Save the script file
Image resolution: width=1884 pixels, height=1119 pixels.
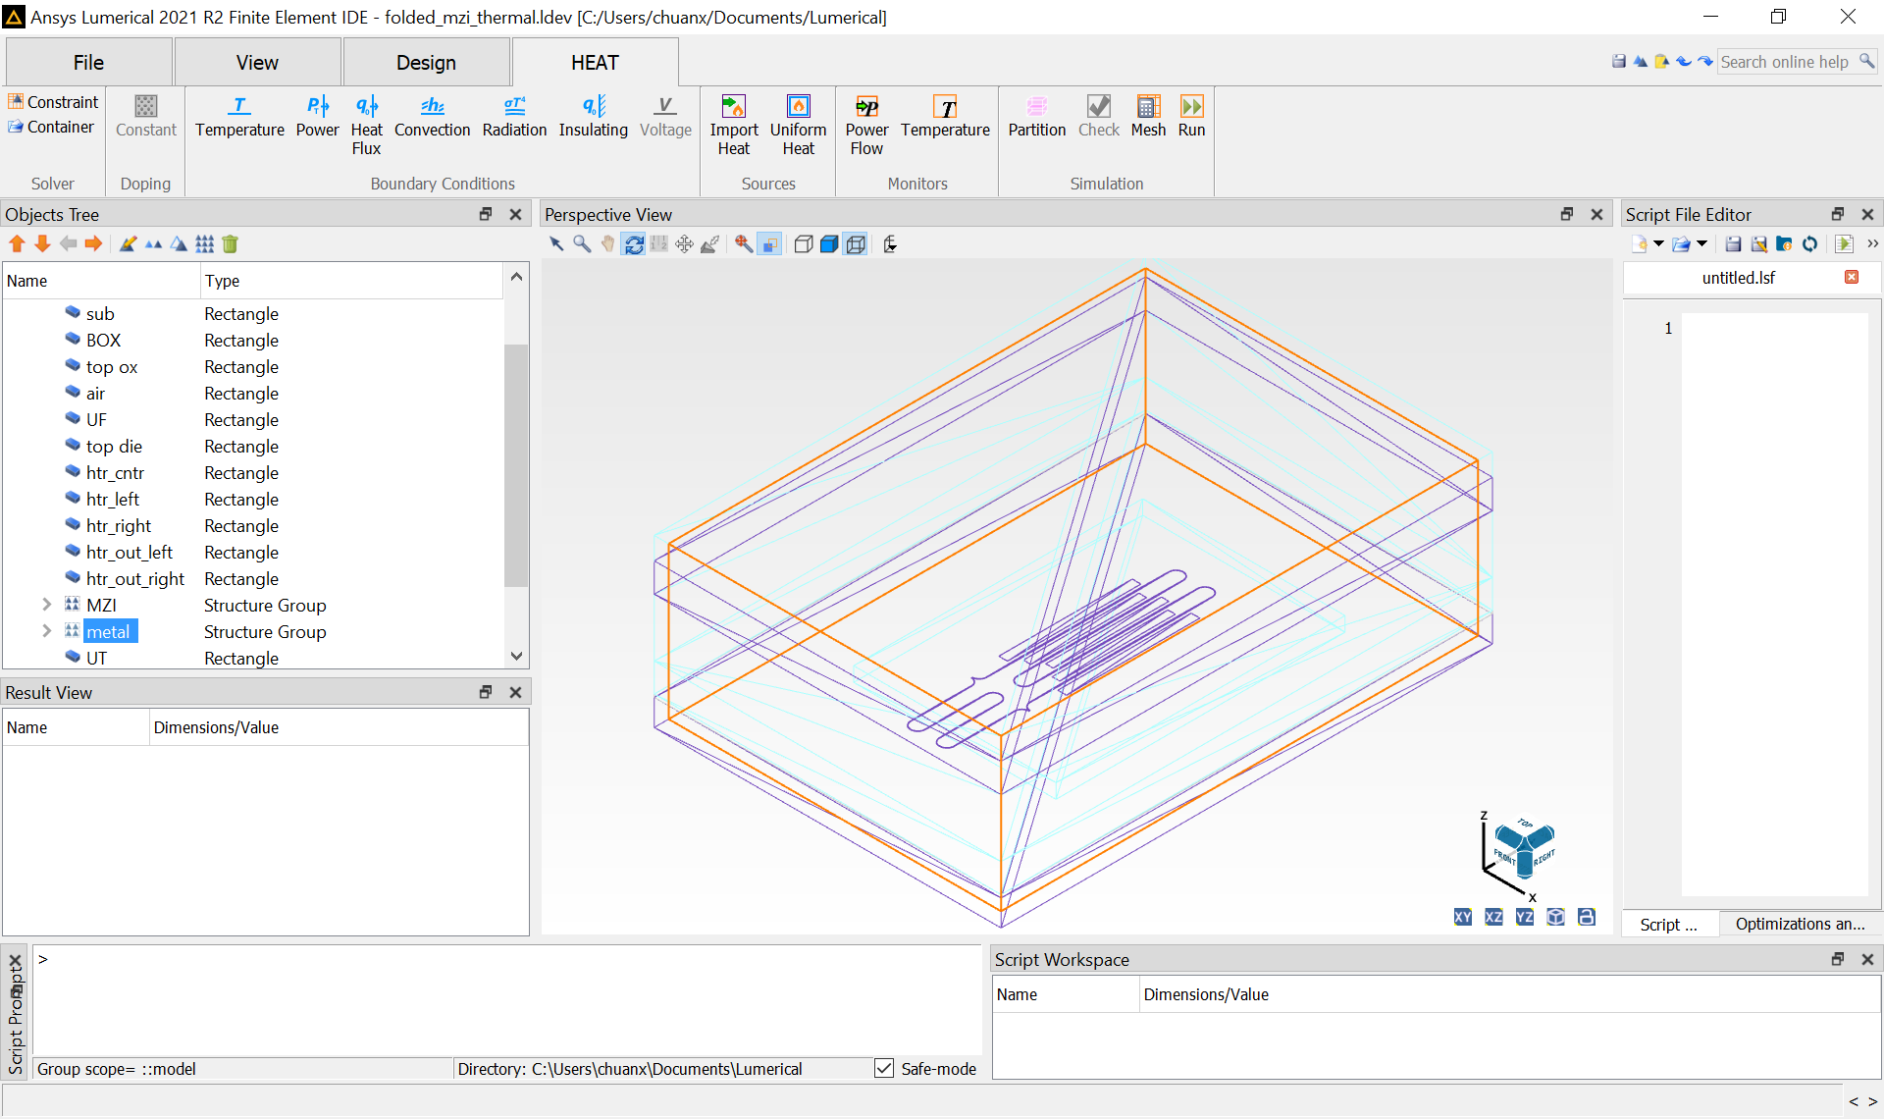pos(1733,243)
